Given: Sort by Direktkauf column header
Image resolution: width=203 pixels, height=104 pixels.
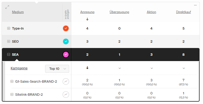Looking at the screenshot, I should 184,12.
